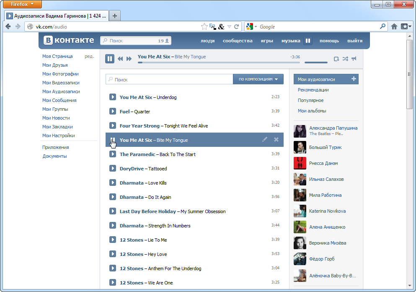Viewport: 416px width, 292px height.
Task: Play 'Four Year Strong – Tonight We Feel Alive'
Action: [113, 125]
